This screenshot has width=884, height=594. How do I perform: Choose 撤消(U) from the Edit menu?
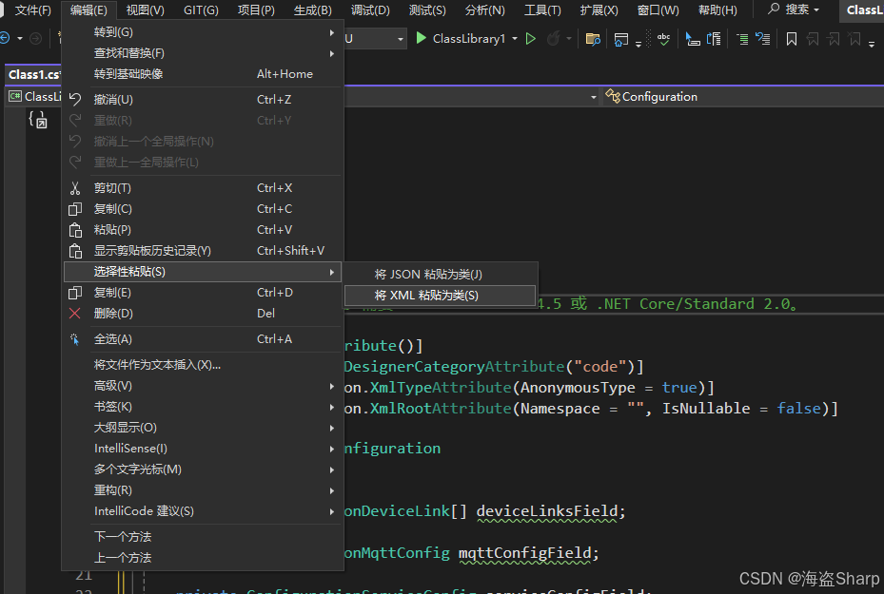[113, 100]
